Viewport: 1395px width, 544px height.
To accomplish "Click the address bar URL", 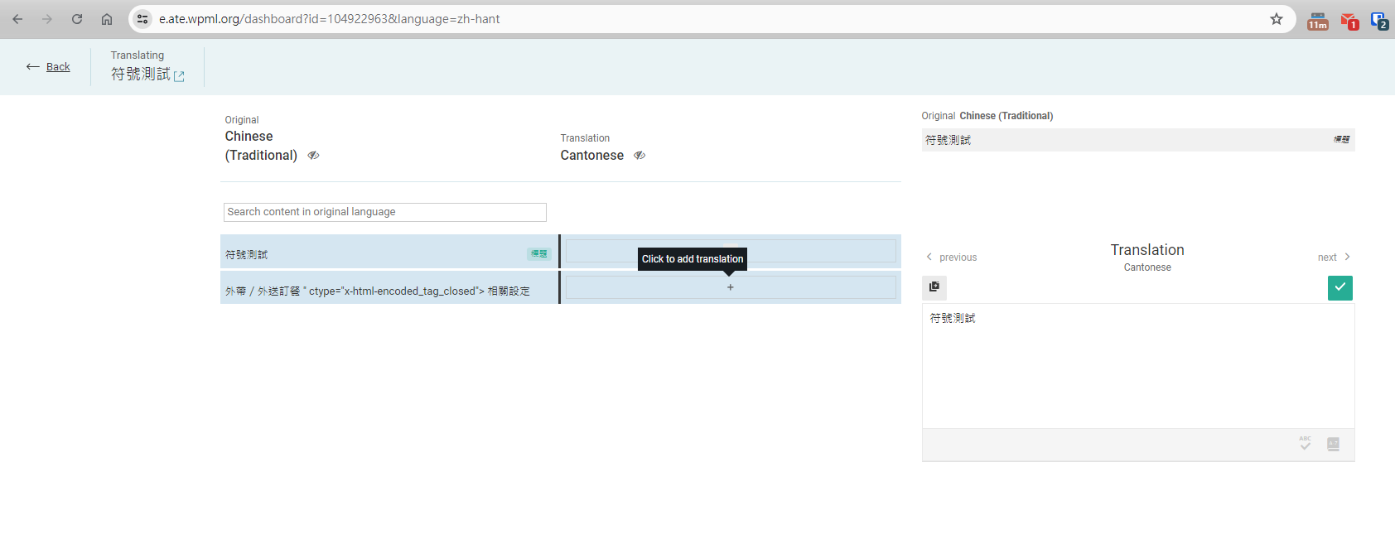I will tap(330, 19).
